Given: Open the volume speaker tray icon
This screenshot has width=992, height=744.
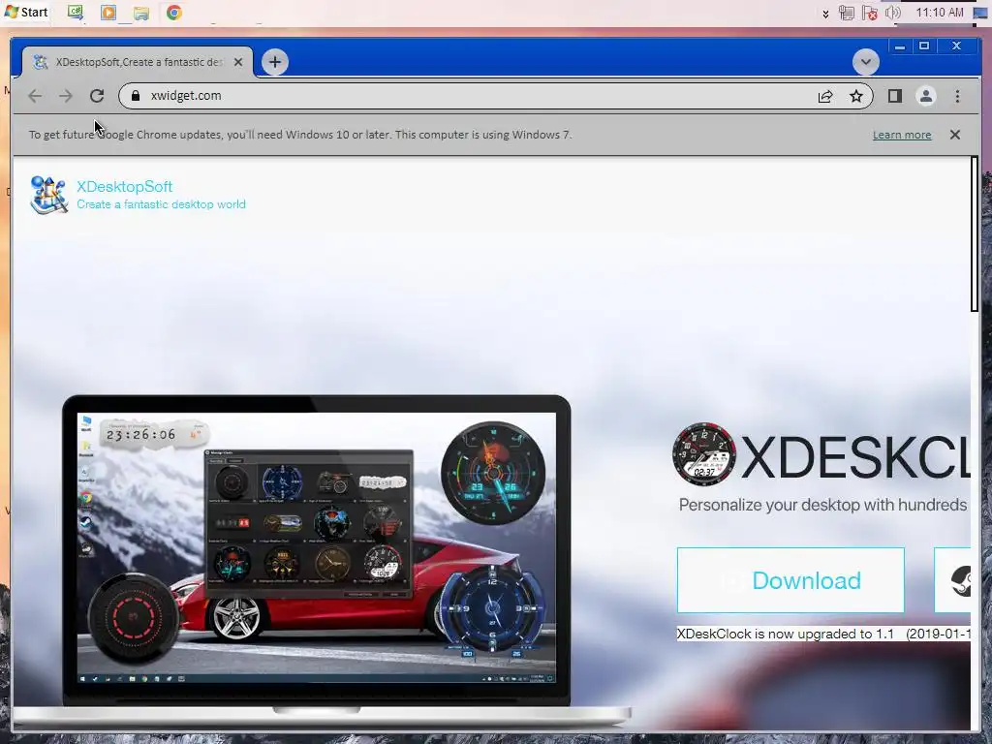Looking at the screenshot, I should point(892,13).
